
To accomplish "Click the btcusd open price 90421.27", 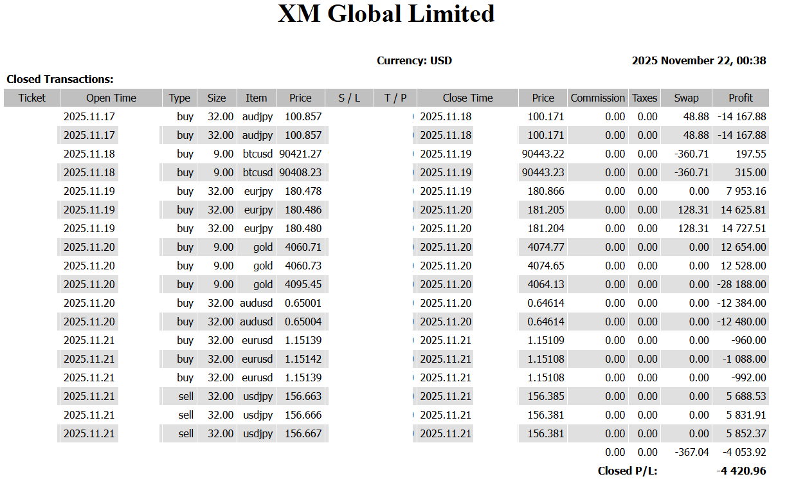I will (x=300, y=154).
